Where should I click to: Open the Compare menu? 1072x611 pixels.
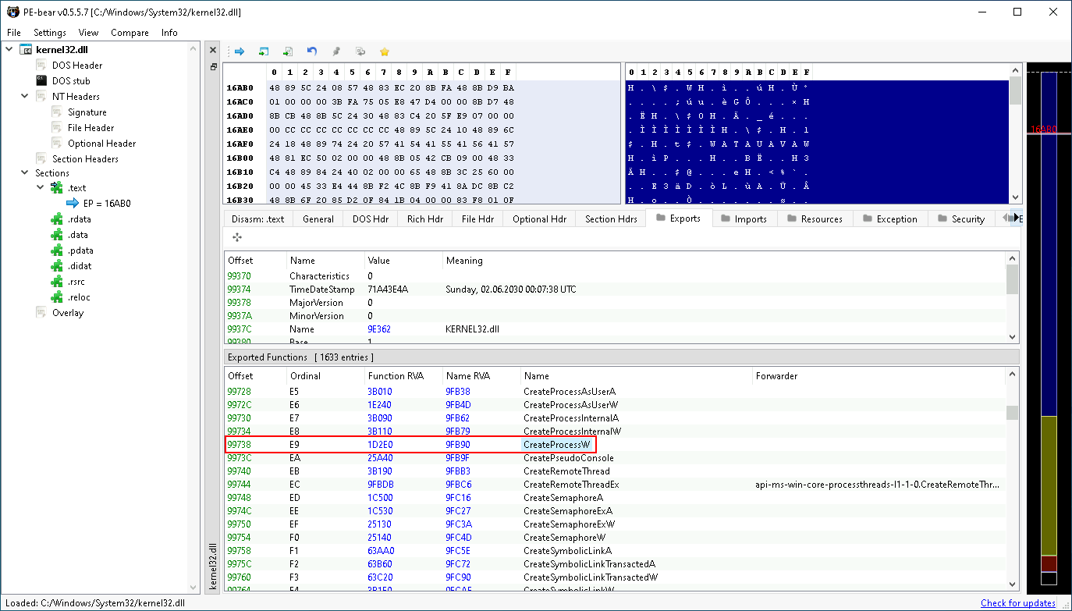(x=130, y=33)
